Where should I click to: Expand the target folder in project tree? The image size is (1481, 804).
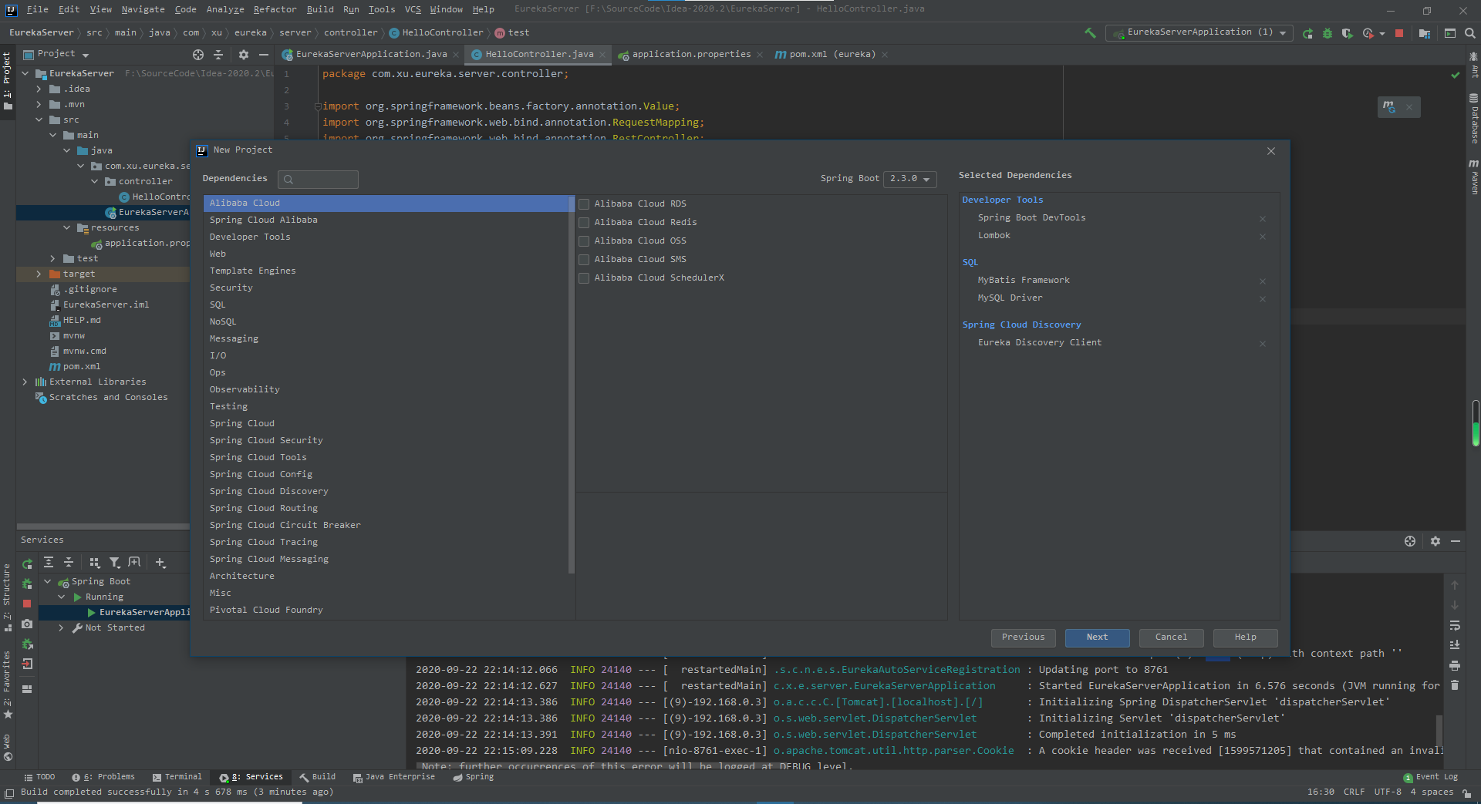tap(39, 274)
